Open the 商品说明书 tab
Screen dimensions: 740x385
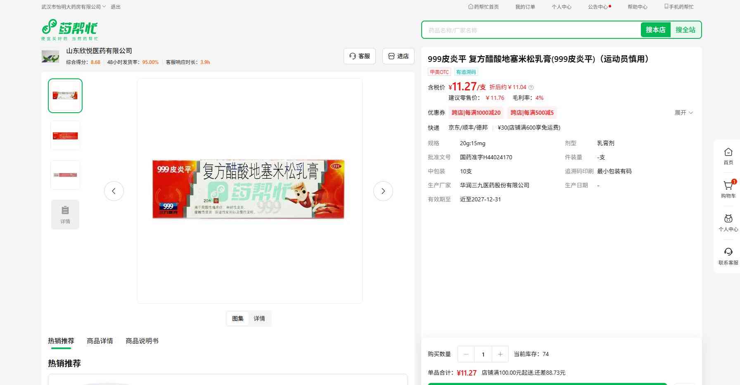pos(142,341)
